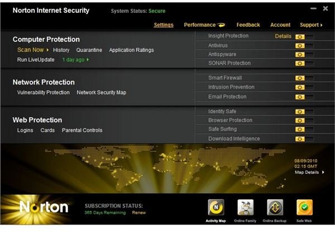Expand the '1 day ago' arrow

[88, 60]
